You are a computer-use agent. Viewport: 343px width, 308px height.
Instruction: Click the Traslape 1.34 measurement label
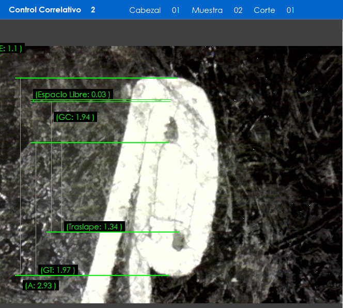click(x=95, y=227)
